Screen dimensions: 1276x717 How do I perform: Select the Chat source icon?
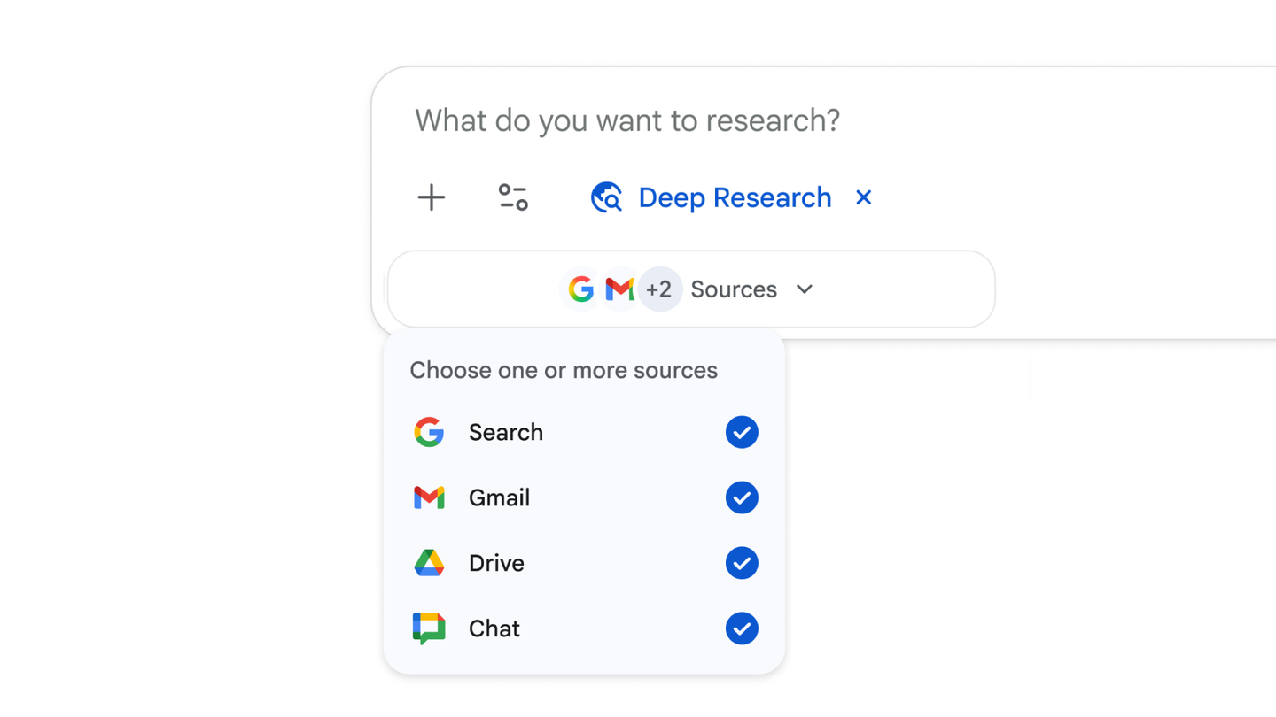coord(429,628)
